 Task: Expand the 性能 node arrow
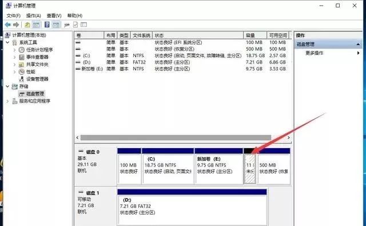click(14, 72)
